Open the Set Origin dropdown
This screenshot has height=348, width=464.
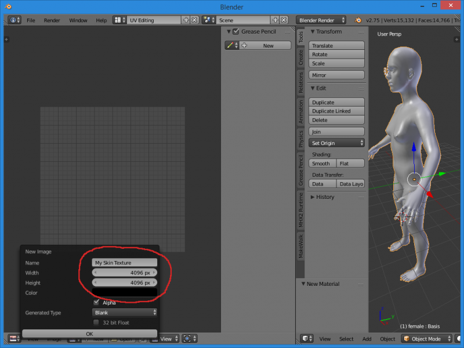[x=336, y=143]
